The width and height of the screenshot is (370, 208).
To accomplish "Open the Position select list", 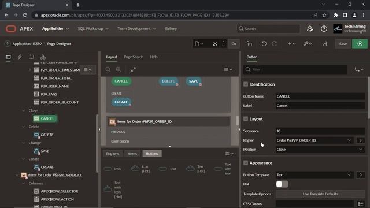I will 320,150.
